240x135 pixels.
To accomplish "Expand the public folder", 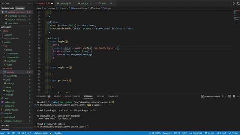I will [x=7, y=42].
